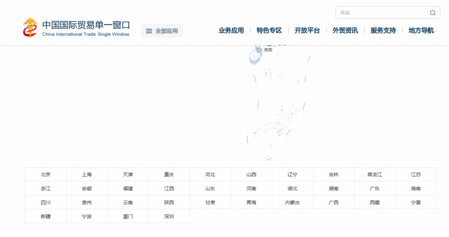Select 内蒙古 from the region grid
The width and height of the screenshot is (449, 237).
coord(292,203)
